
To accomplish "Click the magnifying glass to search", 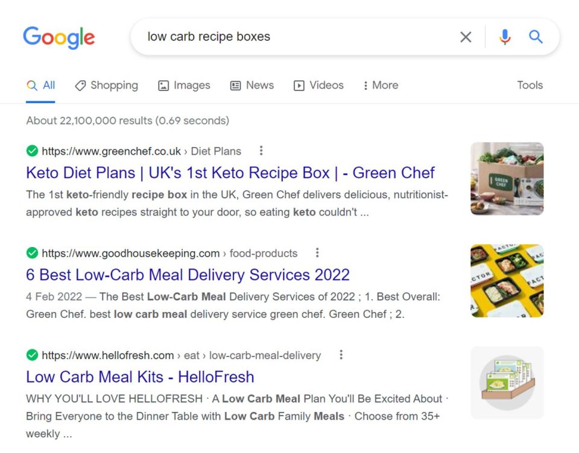I will (x=536, y=37).
